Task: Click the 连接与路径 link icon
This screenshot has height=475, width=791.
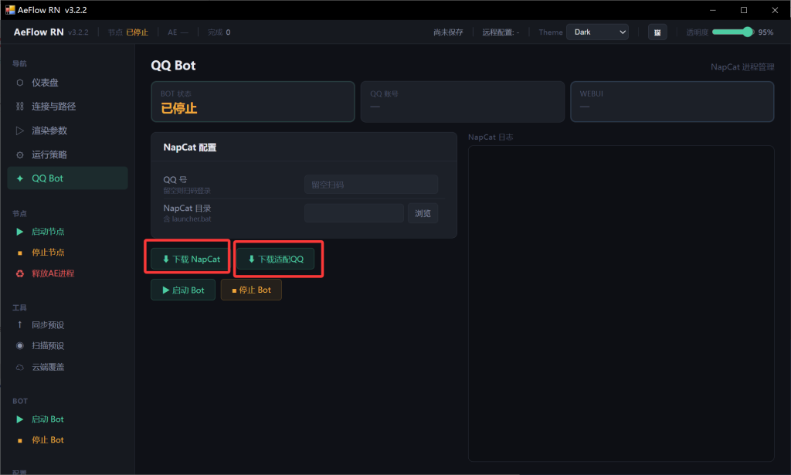Action: (20, 107)
